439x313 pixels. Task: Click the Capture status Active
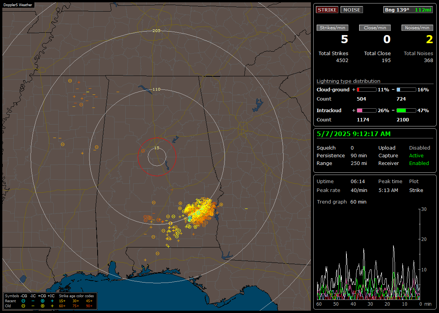(x=416, y=155)
